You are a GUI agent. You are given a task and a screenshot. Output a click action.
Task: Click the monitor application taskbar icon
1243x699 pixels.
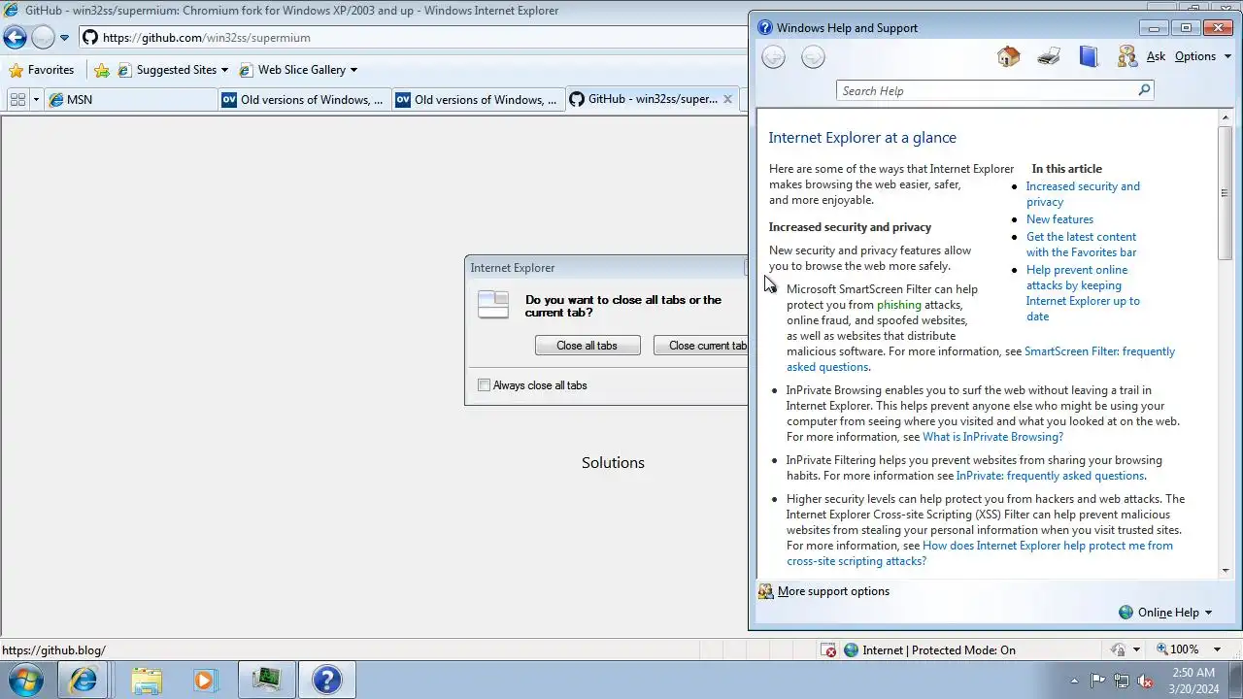[x=267, y=681]
